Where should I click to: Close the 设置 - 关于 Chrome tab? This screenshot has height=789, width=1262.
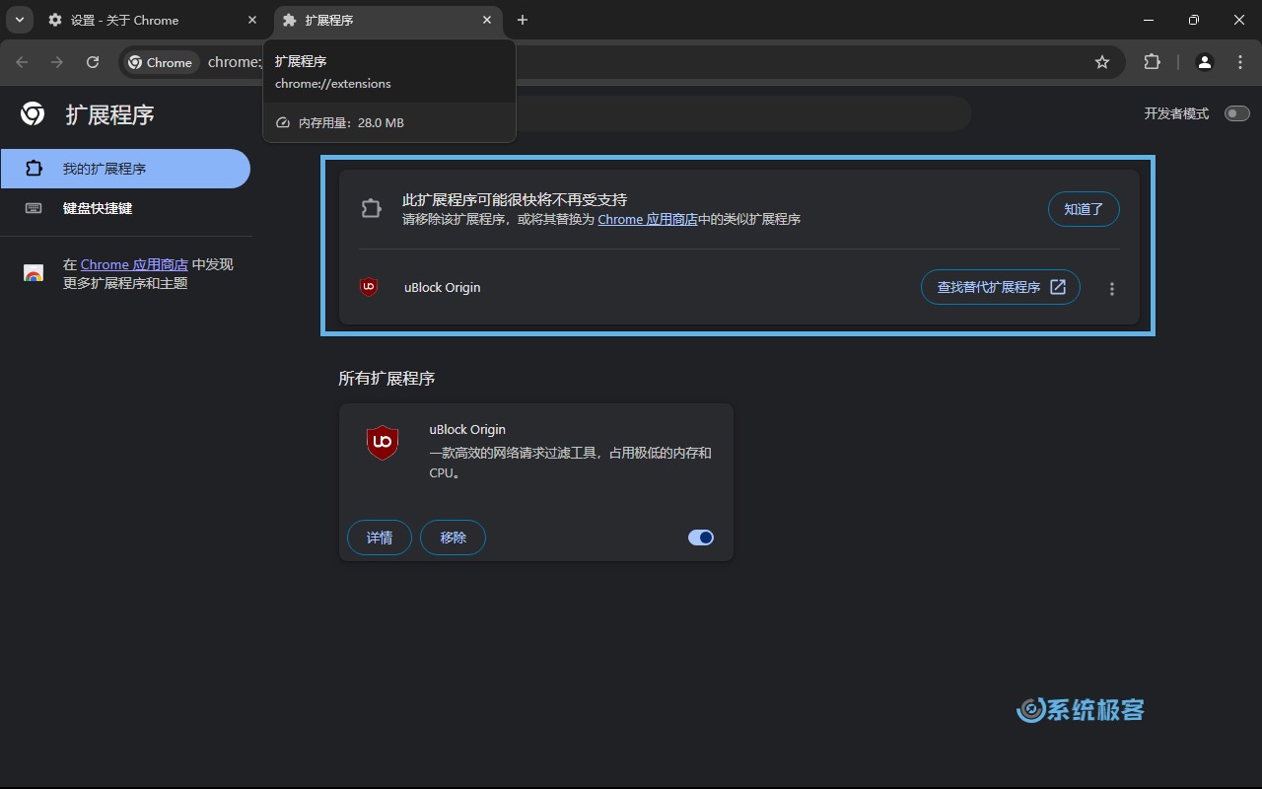coord(252,20)
